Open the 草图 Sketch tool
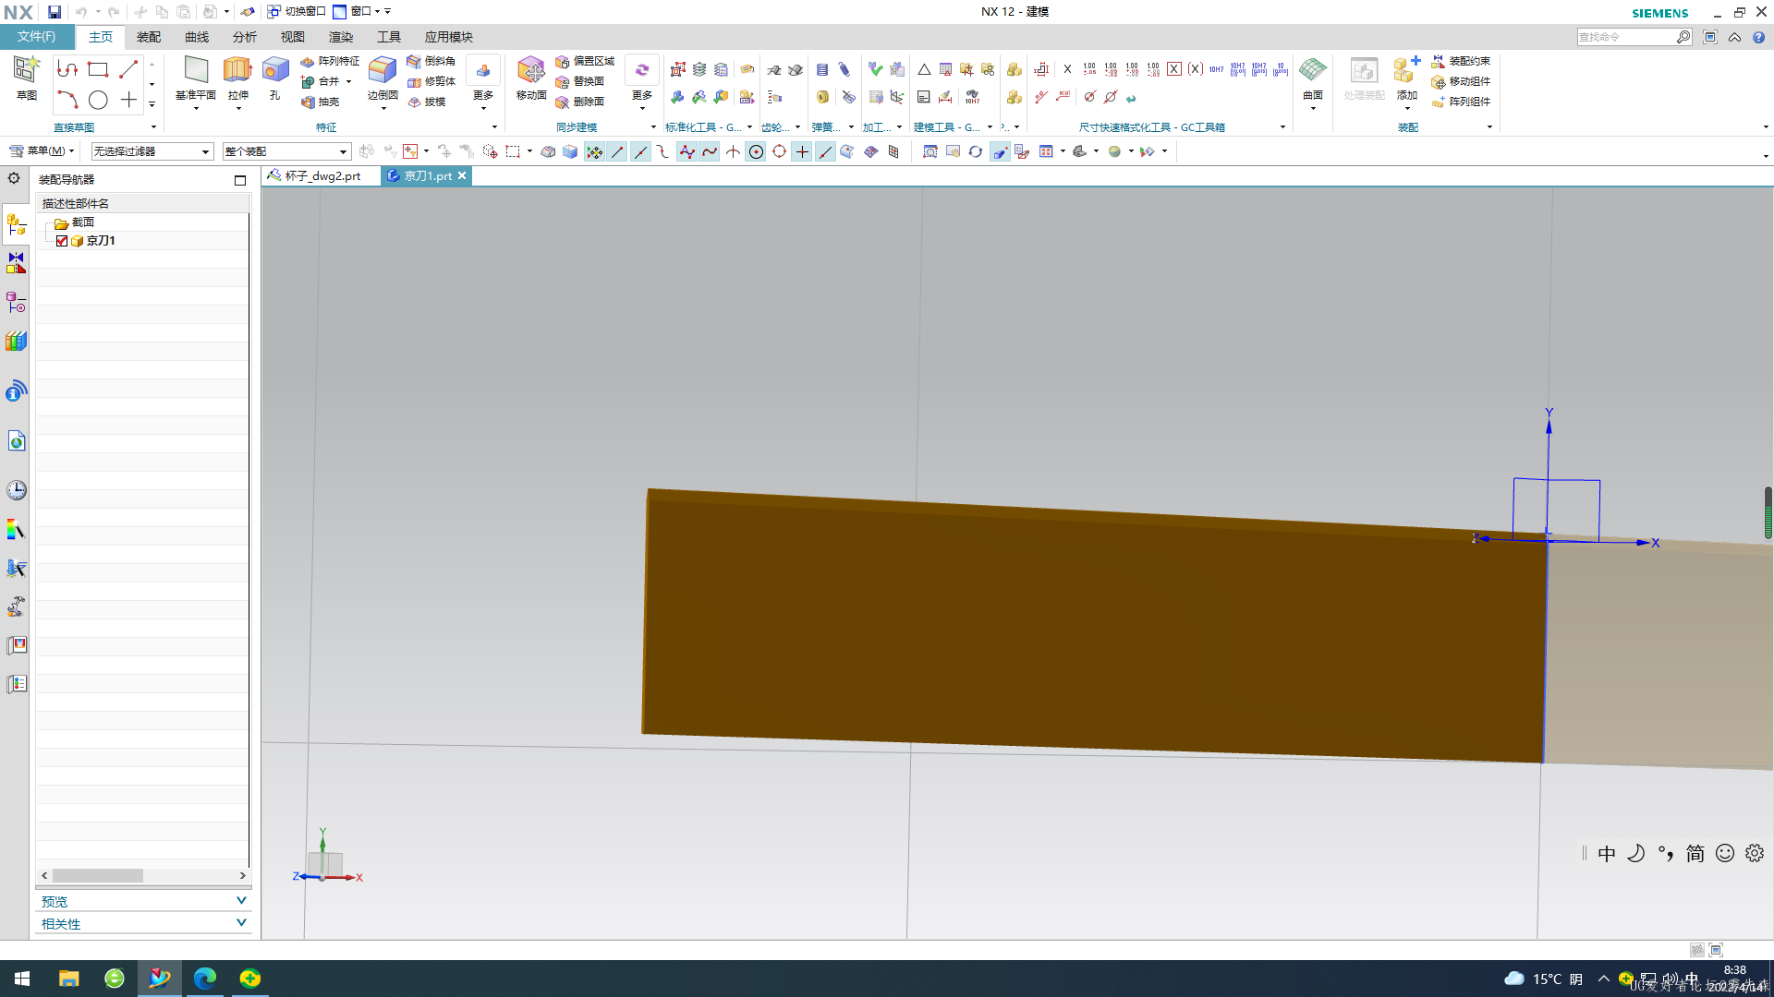The height and width of the screenshot is (997, 1774). [26, 78]
